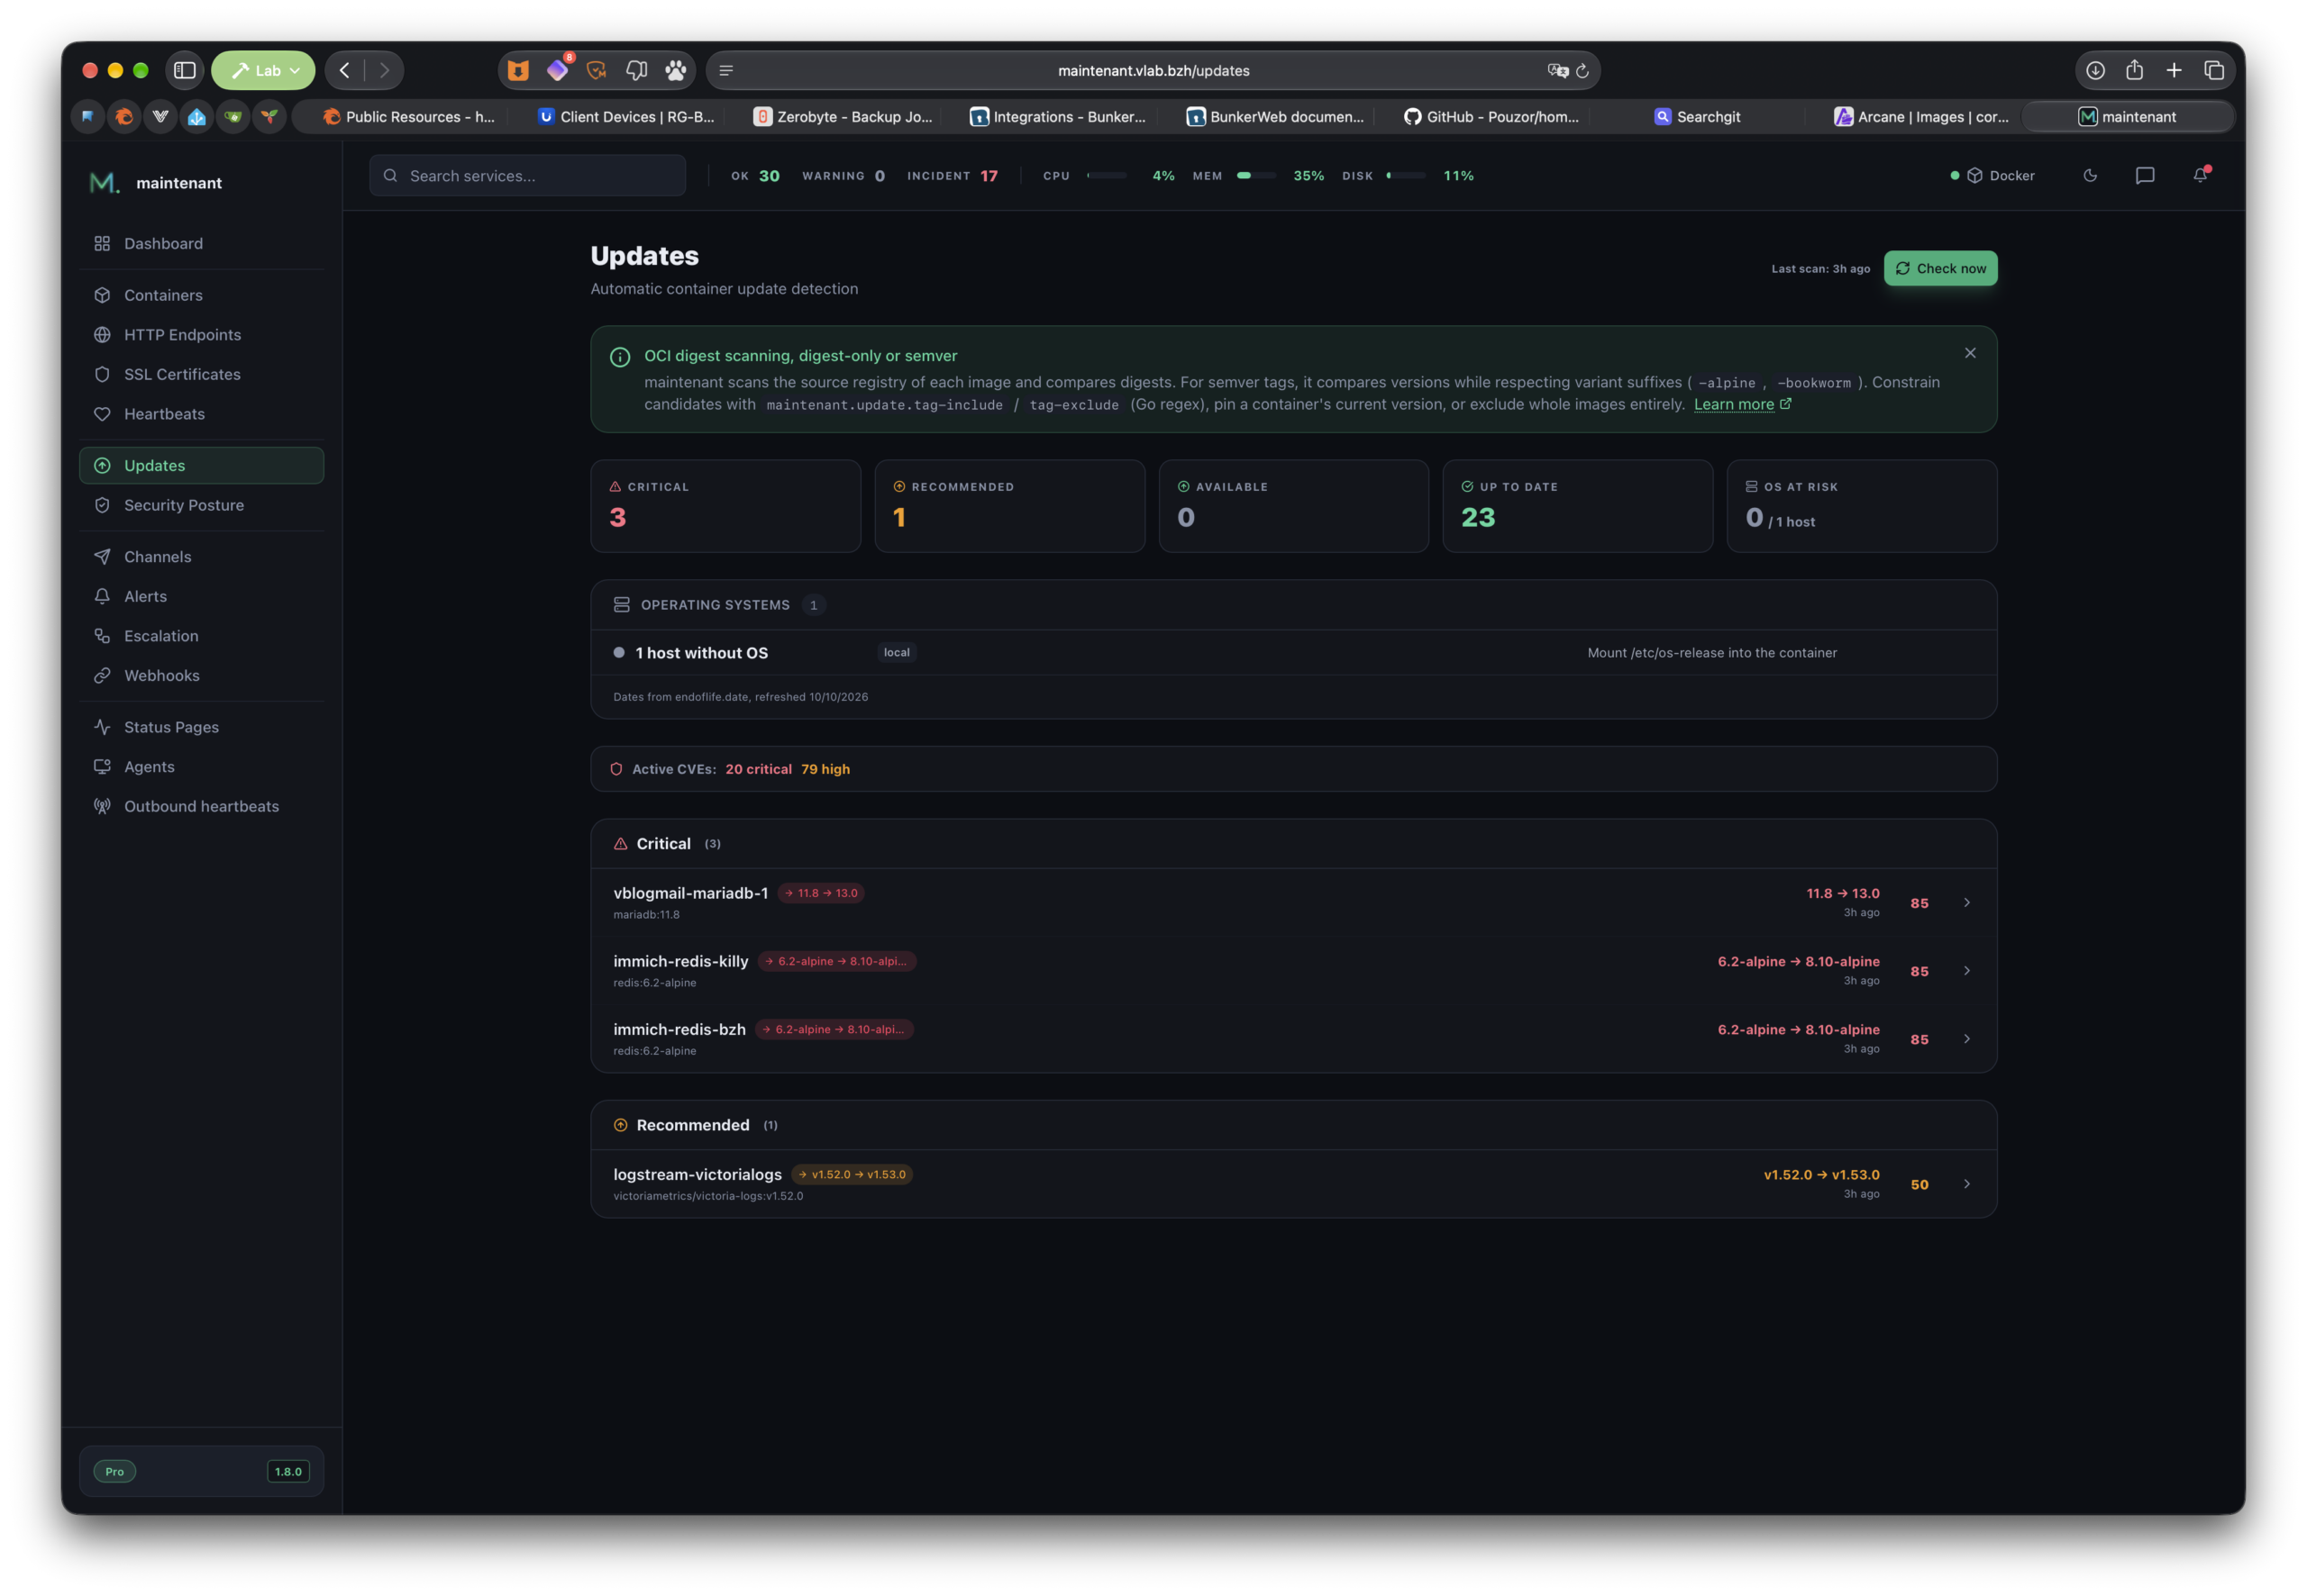The width and height of the screenshot is (2307, 1596).
Task: Click the Docker runtime indicator
Action: (x=1992, y=176)
